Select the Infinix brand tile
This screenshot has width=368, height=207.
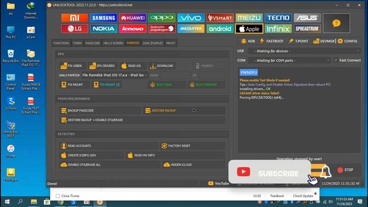(278, 29)
